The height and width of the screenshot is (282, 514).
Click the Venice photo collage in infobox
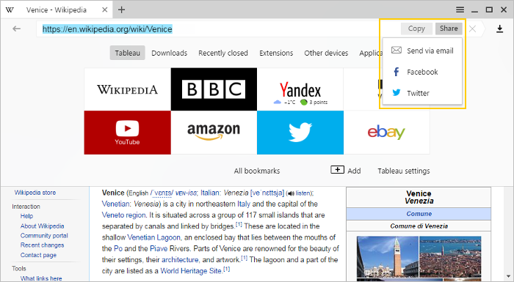point(419,259)
